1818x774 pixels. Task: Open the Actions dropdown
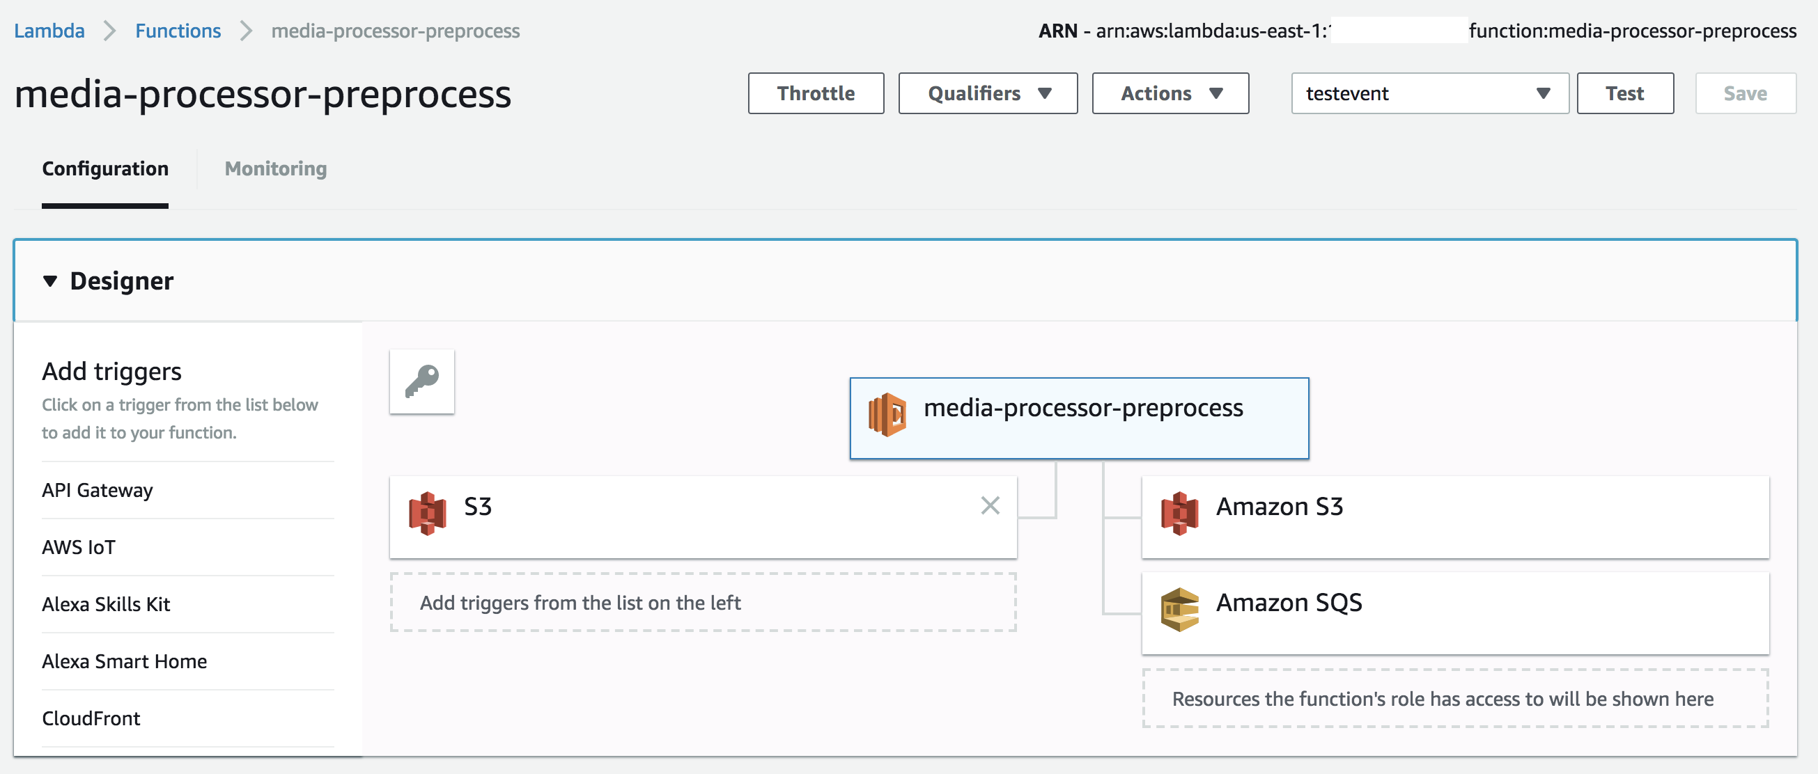click(x=1170, y=93)
